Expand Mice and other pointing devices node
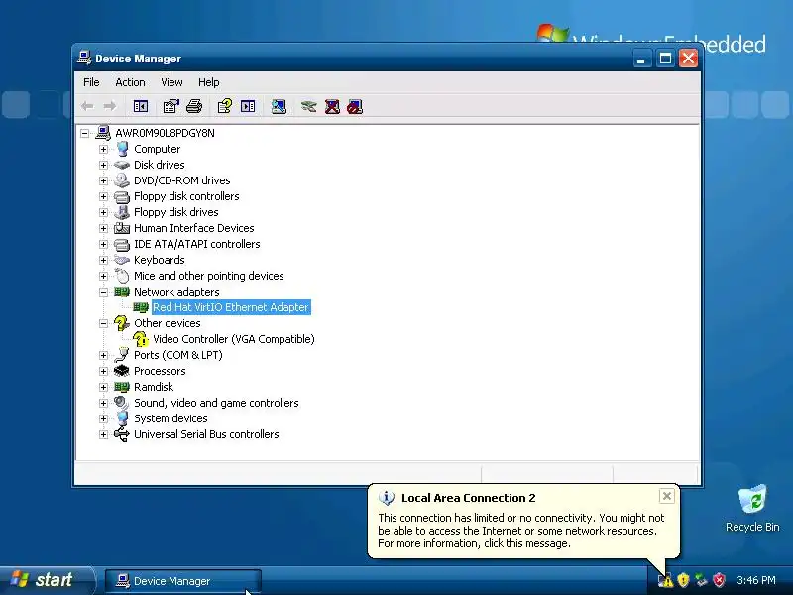793x595 pixels. coord(104,276)
